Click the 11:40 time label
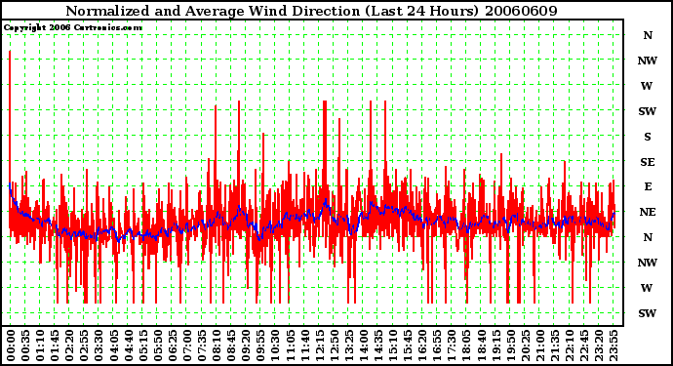673x366 pixels. [304, 346]
